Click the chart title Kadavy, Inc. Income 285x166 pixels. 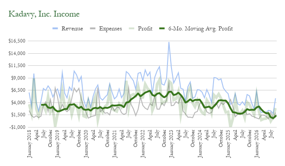pos(44,14)
